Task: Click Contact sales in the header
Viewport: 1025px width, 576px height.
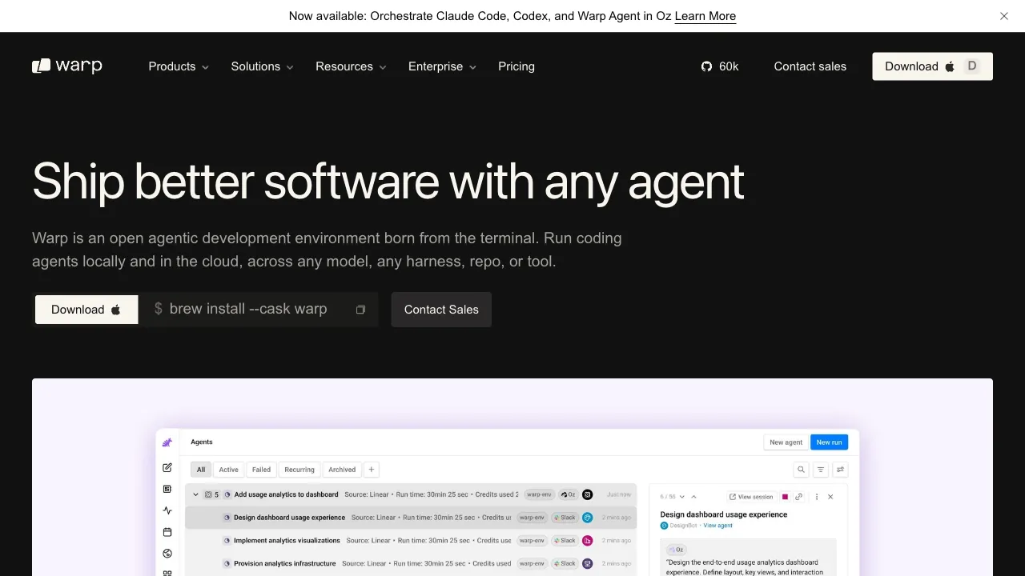Action: [810, 66]
